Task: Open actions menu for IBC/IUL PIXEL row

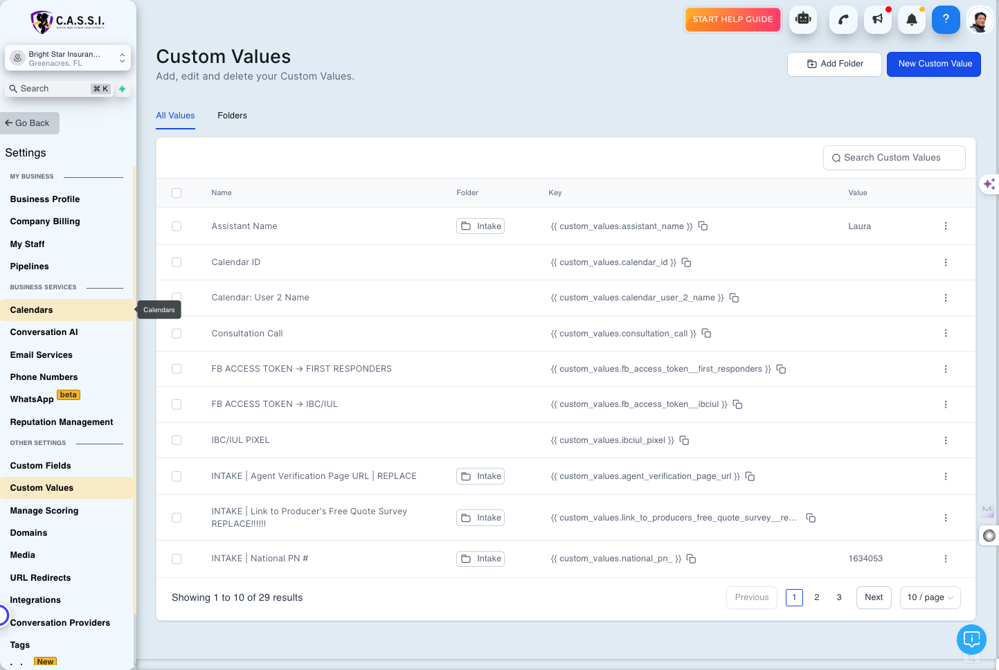Action: pyautogui.click(x=946, y=440)
